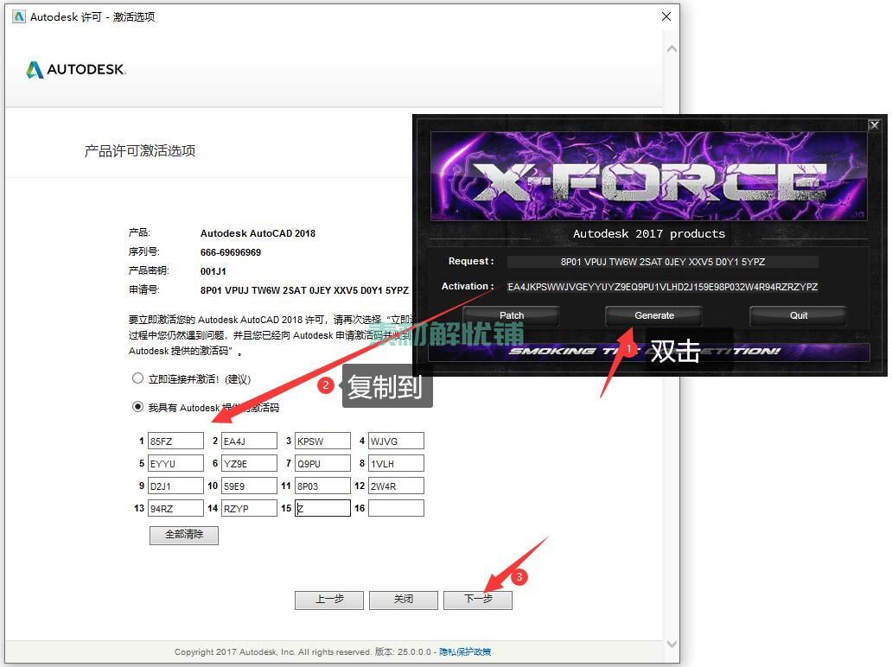Click the 关闭 close button at bottom
This screenshot has width=892, height=667.
tap(404, 600)
